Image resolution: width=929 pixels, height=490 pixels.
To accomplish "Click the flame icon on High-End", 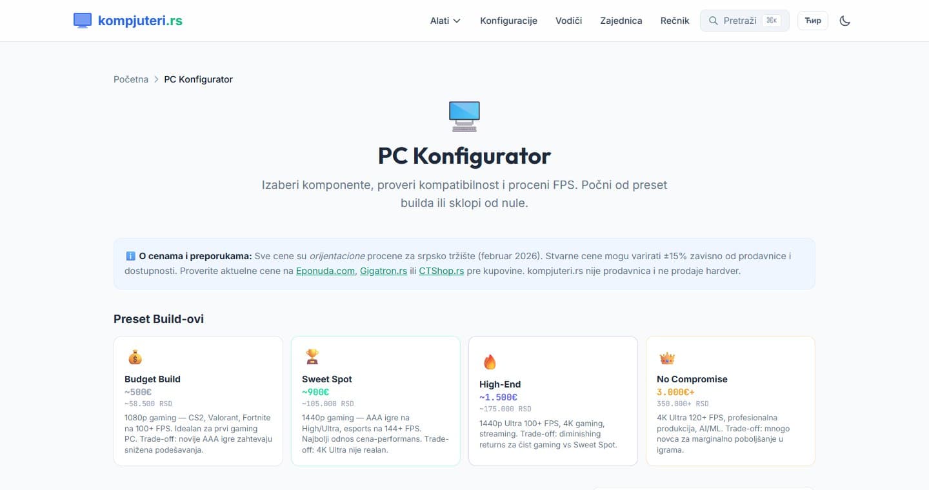I will [490, 362].
